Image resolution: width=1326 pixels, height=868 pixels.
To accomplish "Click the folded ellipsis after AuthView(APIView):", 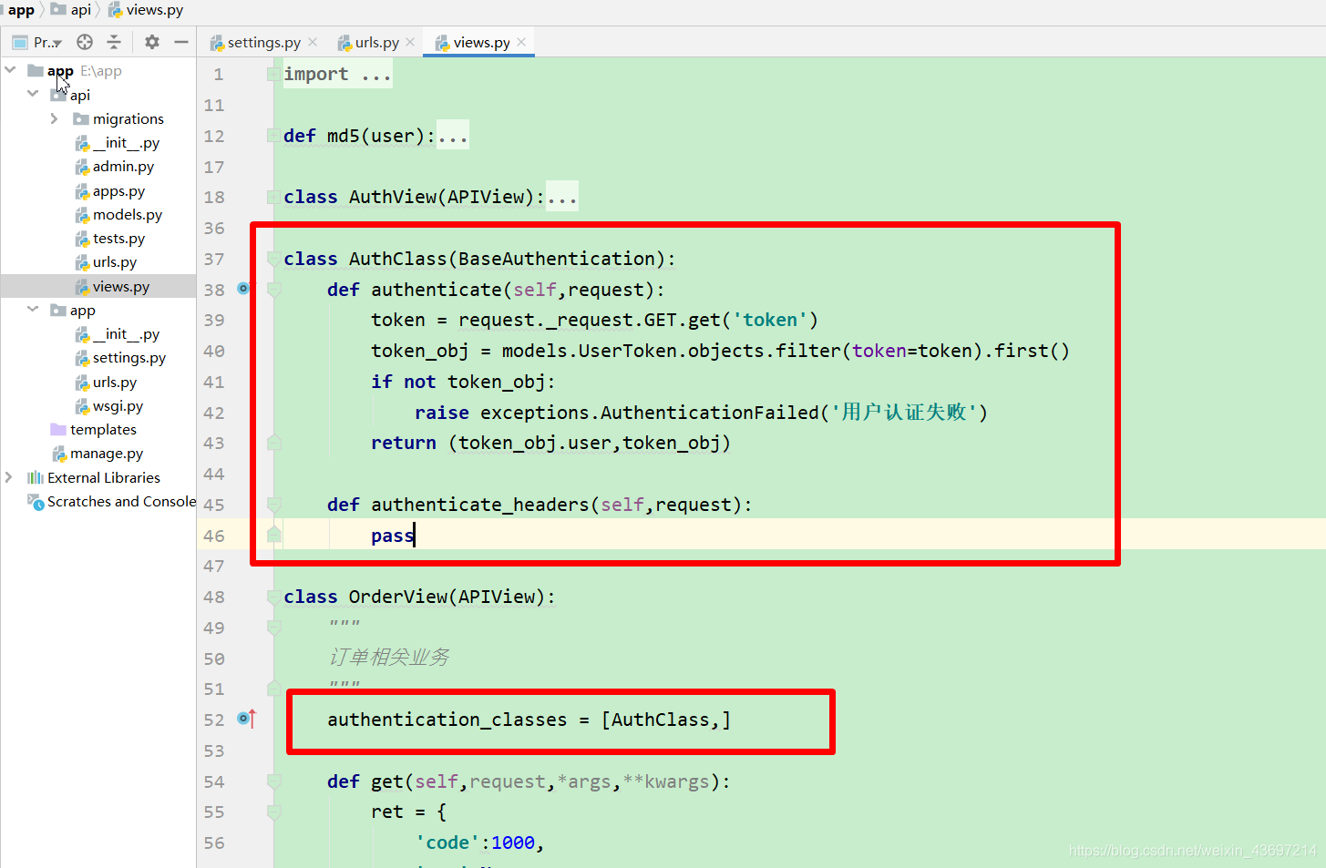I will 561,197.
